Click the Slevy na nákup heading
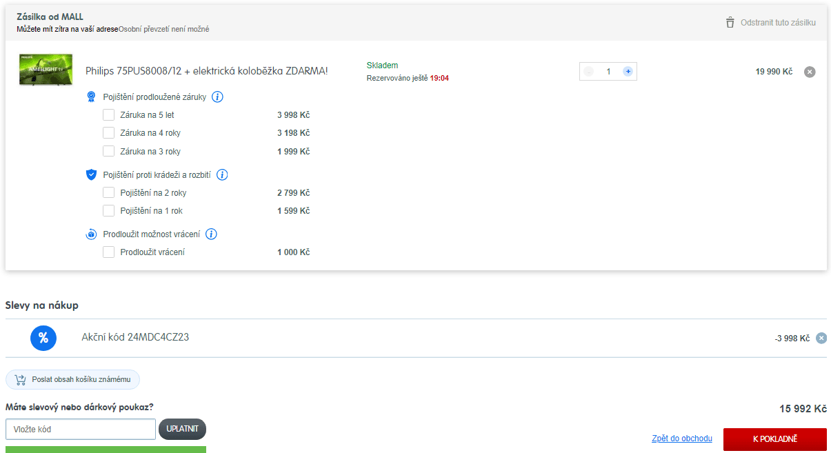831x453 pixels. [41, 305]
